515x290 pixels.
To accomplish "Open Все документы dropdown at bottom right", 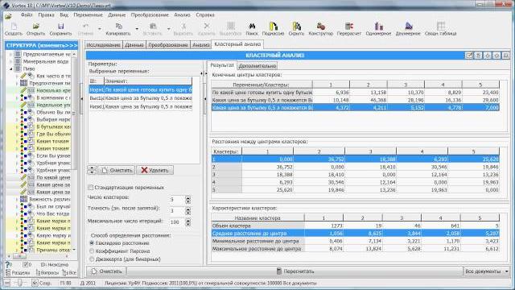I will 486,271.
